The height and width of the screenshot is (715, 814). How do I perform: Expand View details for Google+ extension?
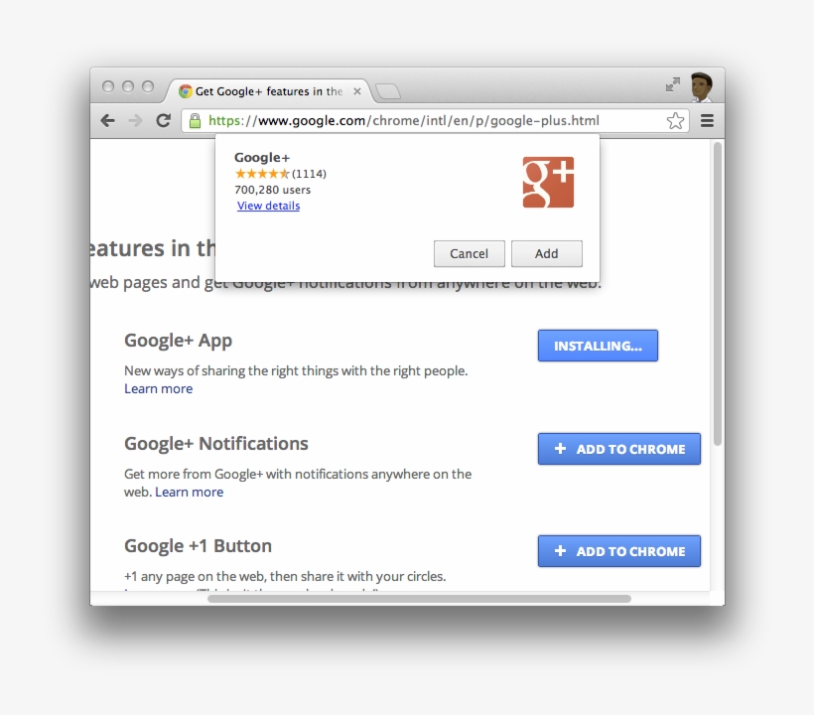pyautogui.click(x=268, y=206)
